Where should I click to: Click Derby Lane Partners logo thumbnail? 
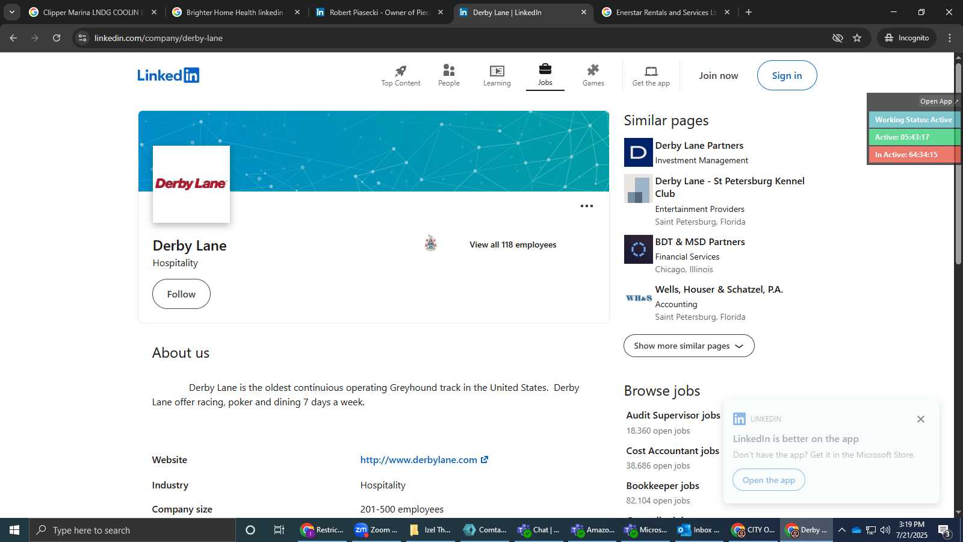(638, 152)
